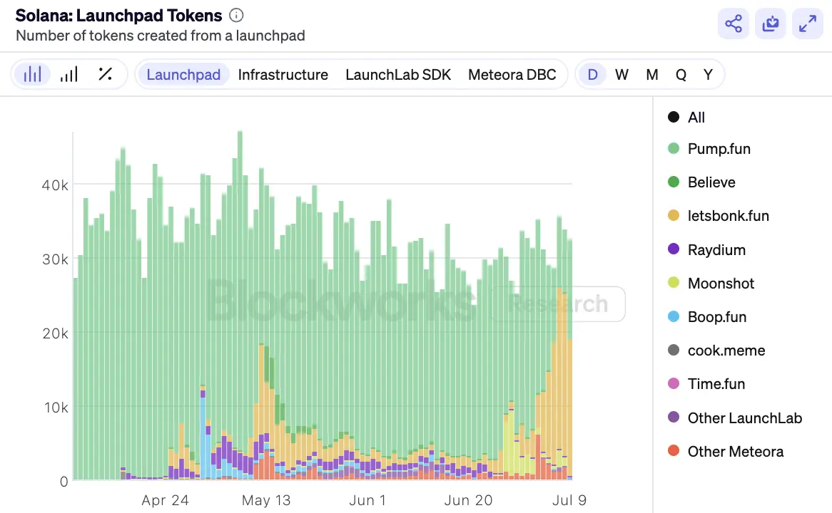Click the share chart icon
This screenshot has height=513, width=832.
pyautogui.click(x=733, y=24)
